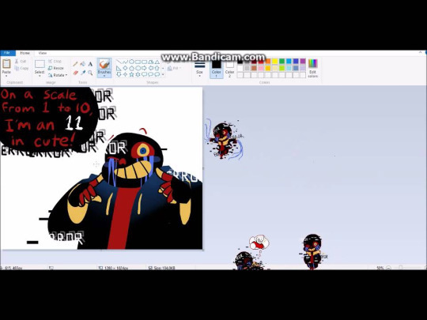Click the drawing canvas on Error Sans
The height and width of the screenshot is (320, 427).
click(101, 168)
